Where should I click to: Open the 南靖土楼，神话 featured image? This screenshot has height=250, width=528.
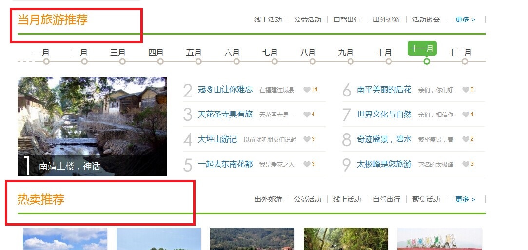pyautogui.click(x=92, y=127)
